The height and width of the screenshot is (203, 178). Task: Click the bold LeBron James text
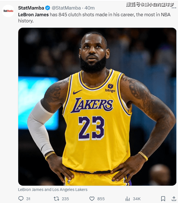(33, 15)
